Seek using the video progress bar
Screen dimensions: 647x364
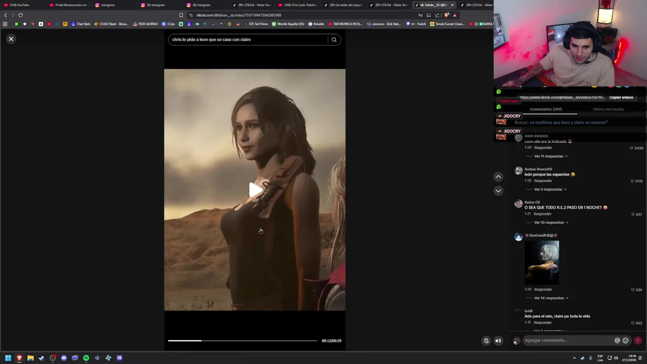click(x=243, y=341)
